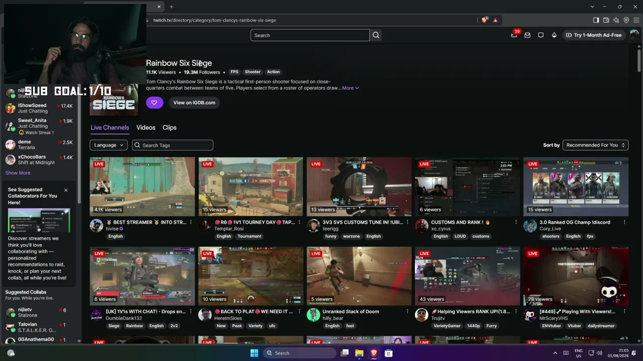Open Talovian in Suggested Collabs list
The height and width of the screenshot is (361, 643).
point(39,327)
